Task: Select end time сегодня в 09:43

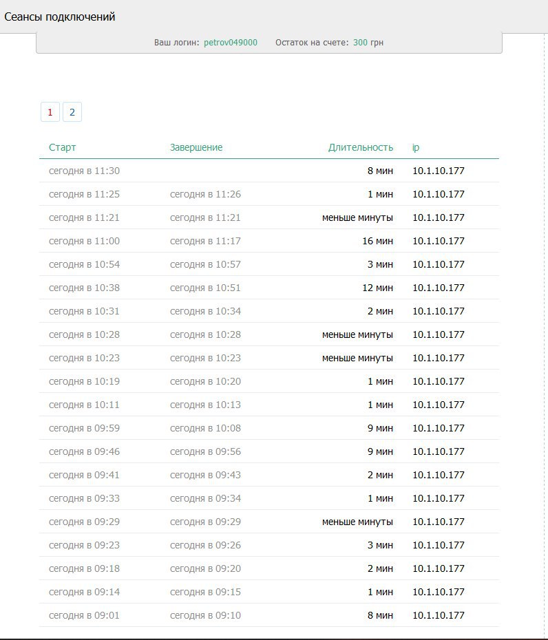Action: (x=205, y=475)
